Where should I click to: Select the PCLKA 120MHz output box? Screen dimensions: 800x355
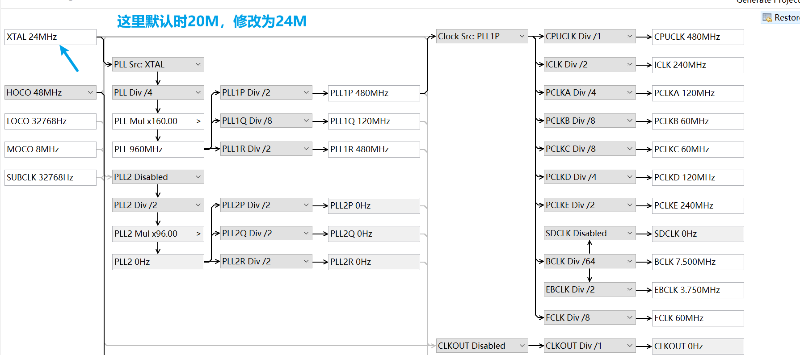tap(698, 93)
